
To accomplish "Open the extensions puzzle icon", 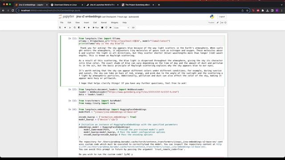I will tap(263, 11).
